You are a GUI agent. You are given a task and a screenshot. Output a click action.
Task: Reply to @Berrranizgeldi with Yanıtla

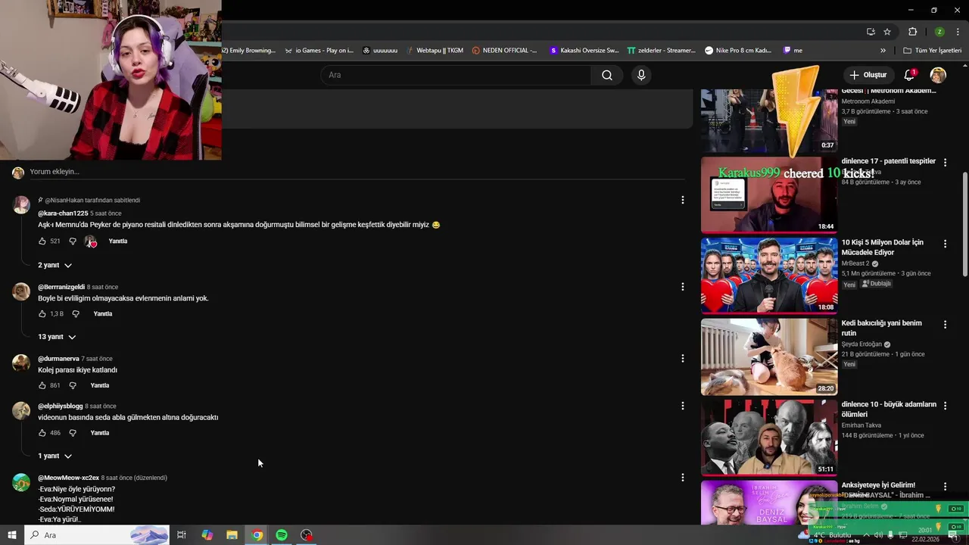[x=103, y=313]
